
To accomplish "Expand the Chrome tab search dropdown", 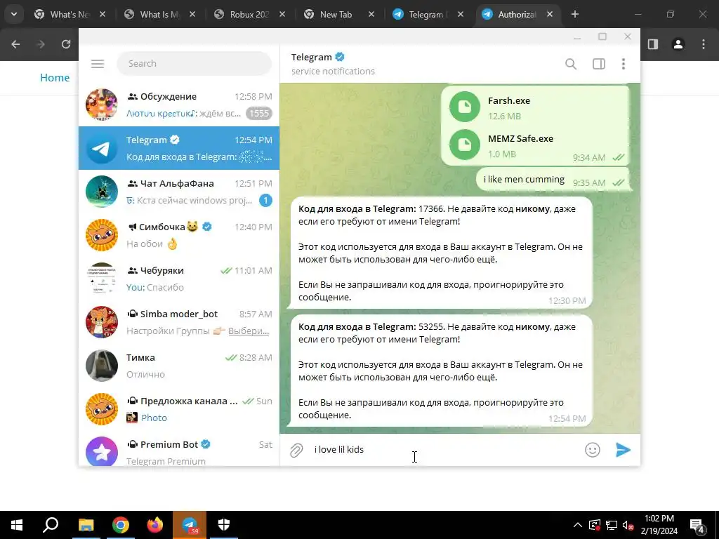I will point(14,14).
